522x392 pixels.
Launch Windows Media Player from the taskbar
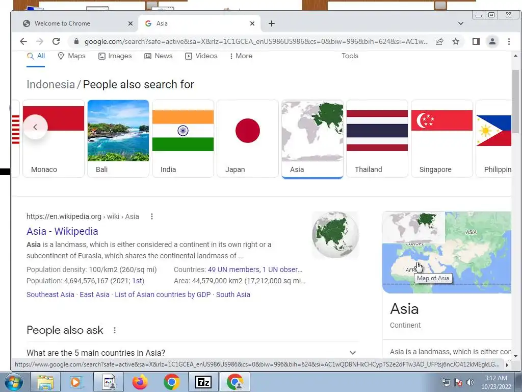click(x=76, y=382)
